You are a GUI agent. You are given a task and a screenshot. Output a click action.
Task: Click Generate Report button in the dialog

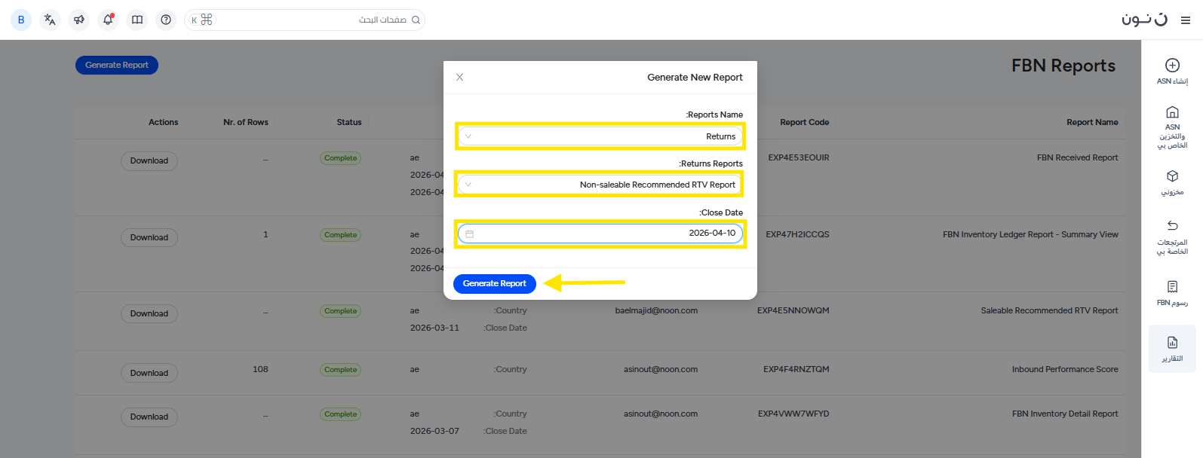495,284
